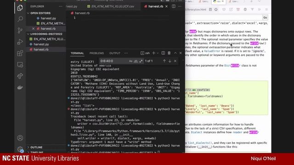Open the Explorer view in the activity bar
This screenshot has height=165, width=294.
(20, 8)
